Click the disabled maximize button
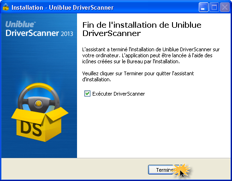Image resolution: width=232 pixels, height=181 pixels. [214, 7]
